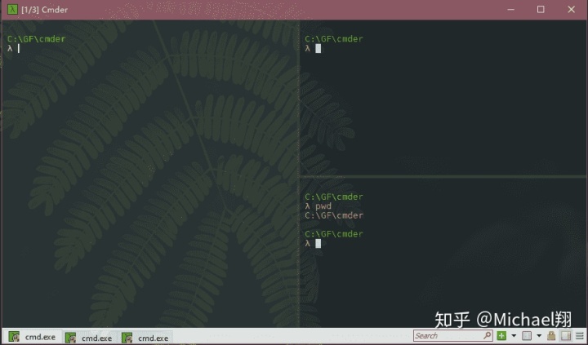The width and height of the screenshot is (588, 345).
Task: Click the "[1/3] Cmder" window title text
Action: pyautogui.click(x=44, y=10)
